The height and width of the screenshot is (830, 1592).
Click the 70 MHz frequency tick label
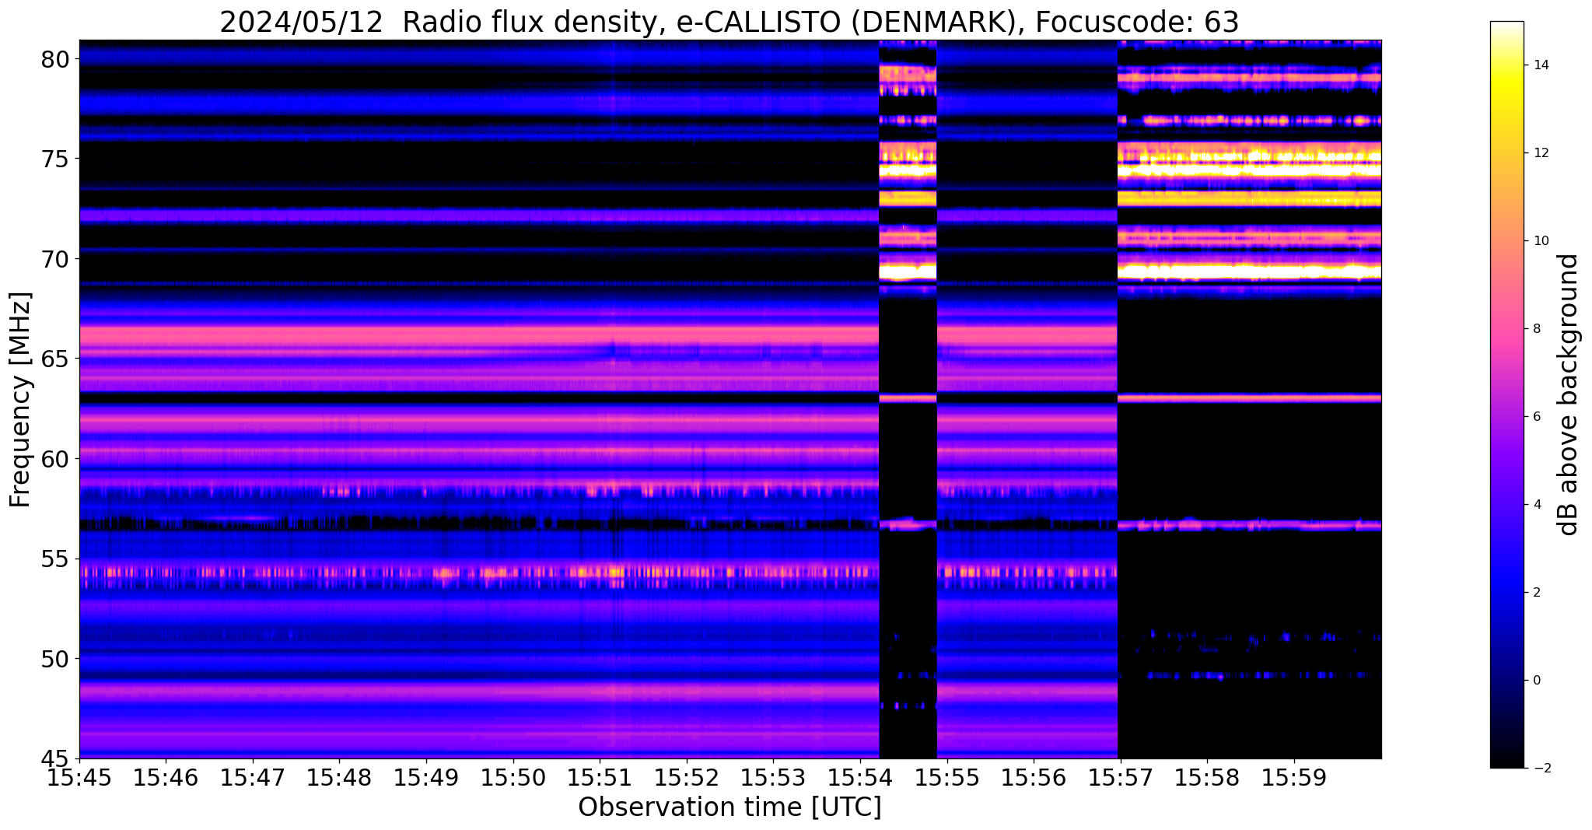click(x=55, y=259)
